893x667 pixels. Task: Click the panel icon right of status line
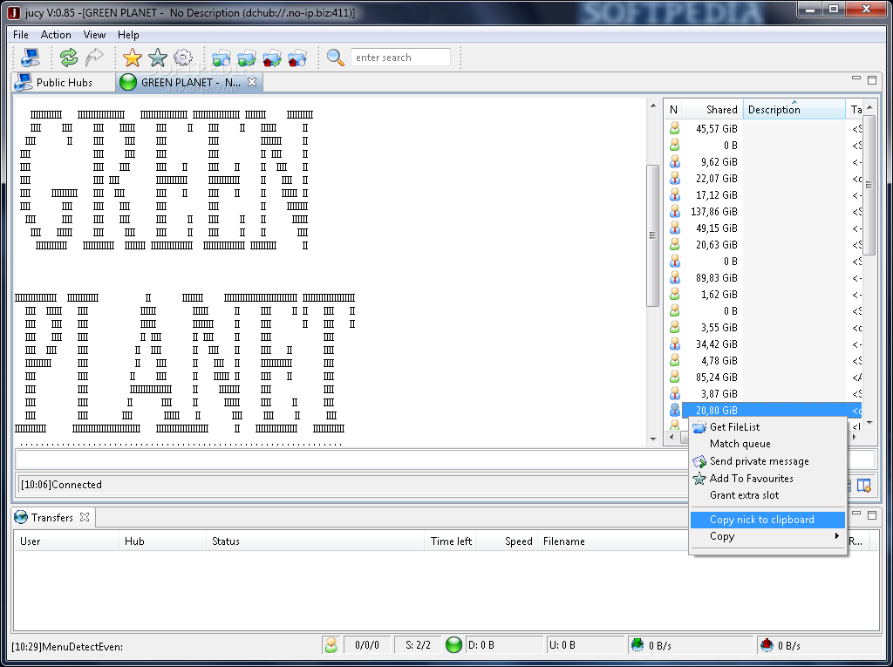pos(864,486)
